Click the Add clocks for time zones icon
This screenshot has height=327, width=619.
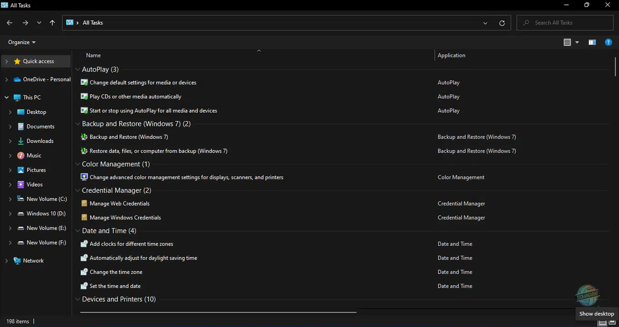pyautogui.click(x=84, y=244)
